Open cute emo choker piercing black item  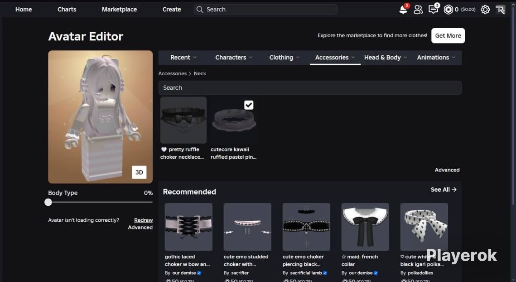click(x=306, y=227)
